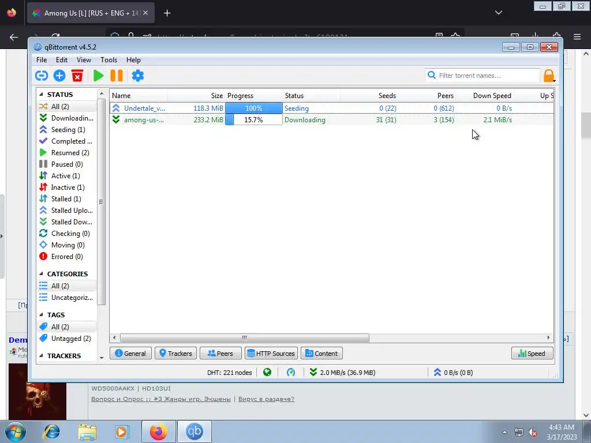Screen dimensions: 591x443
Task: Switch to the Content tab
Action: [x=321, y=354]
